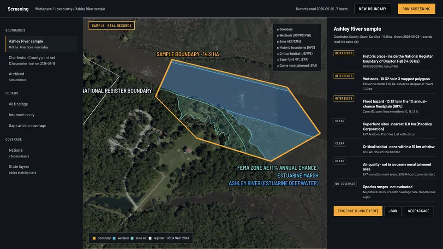This screenshot has height=249, width=443.
Task: Open the Superfund sites nearest 11.8 km finding
Action: pyautogui.click(x=384, y=128)
